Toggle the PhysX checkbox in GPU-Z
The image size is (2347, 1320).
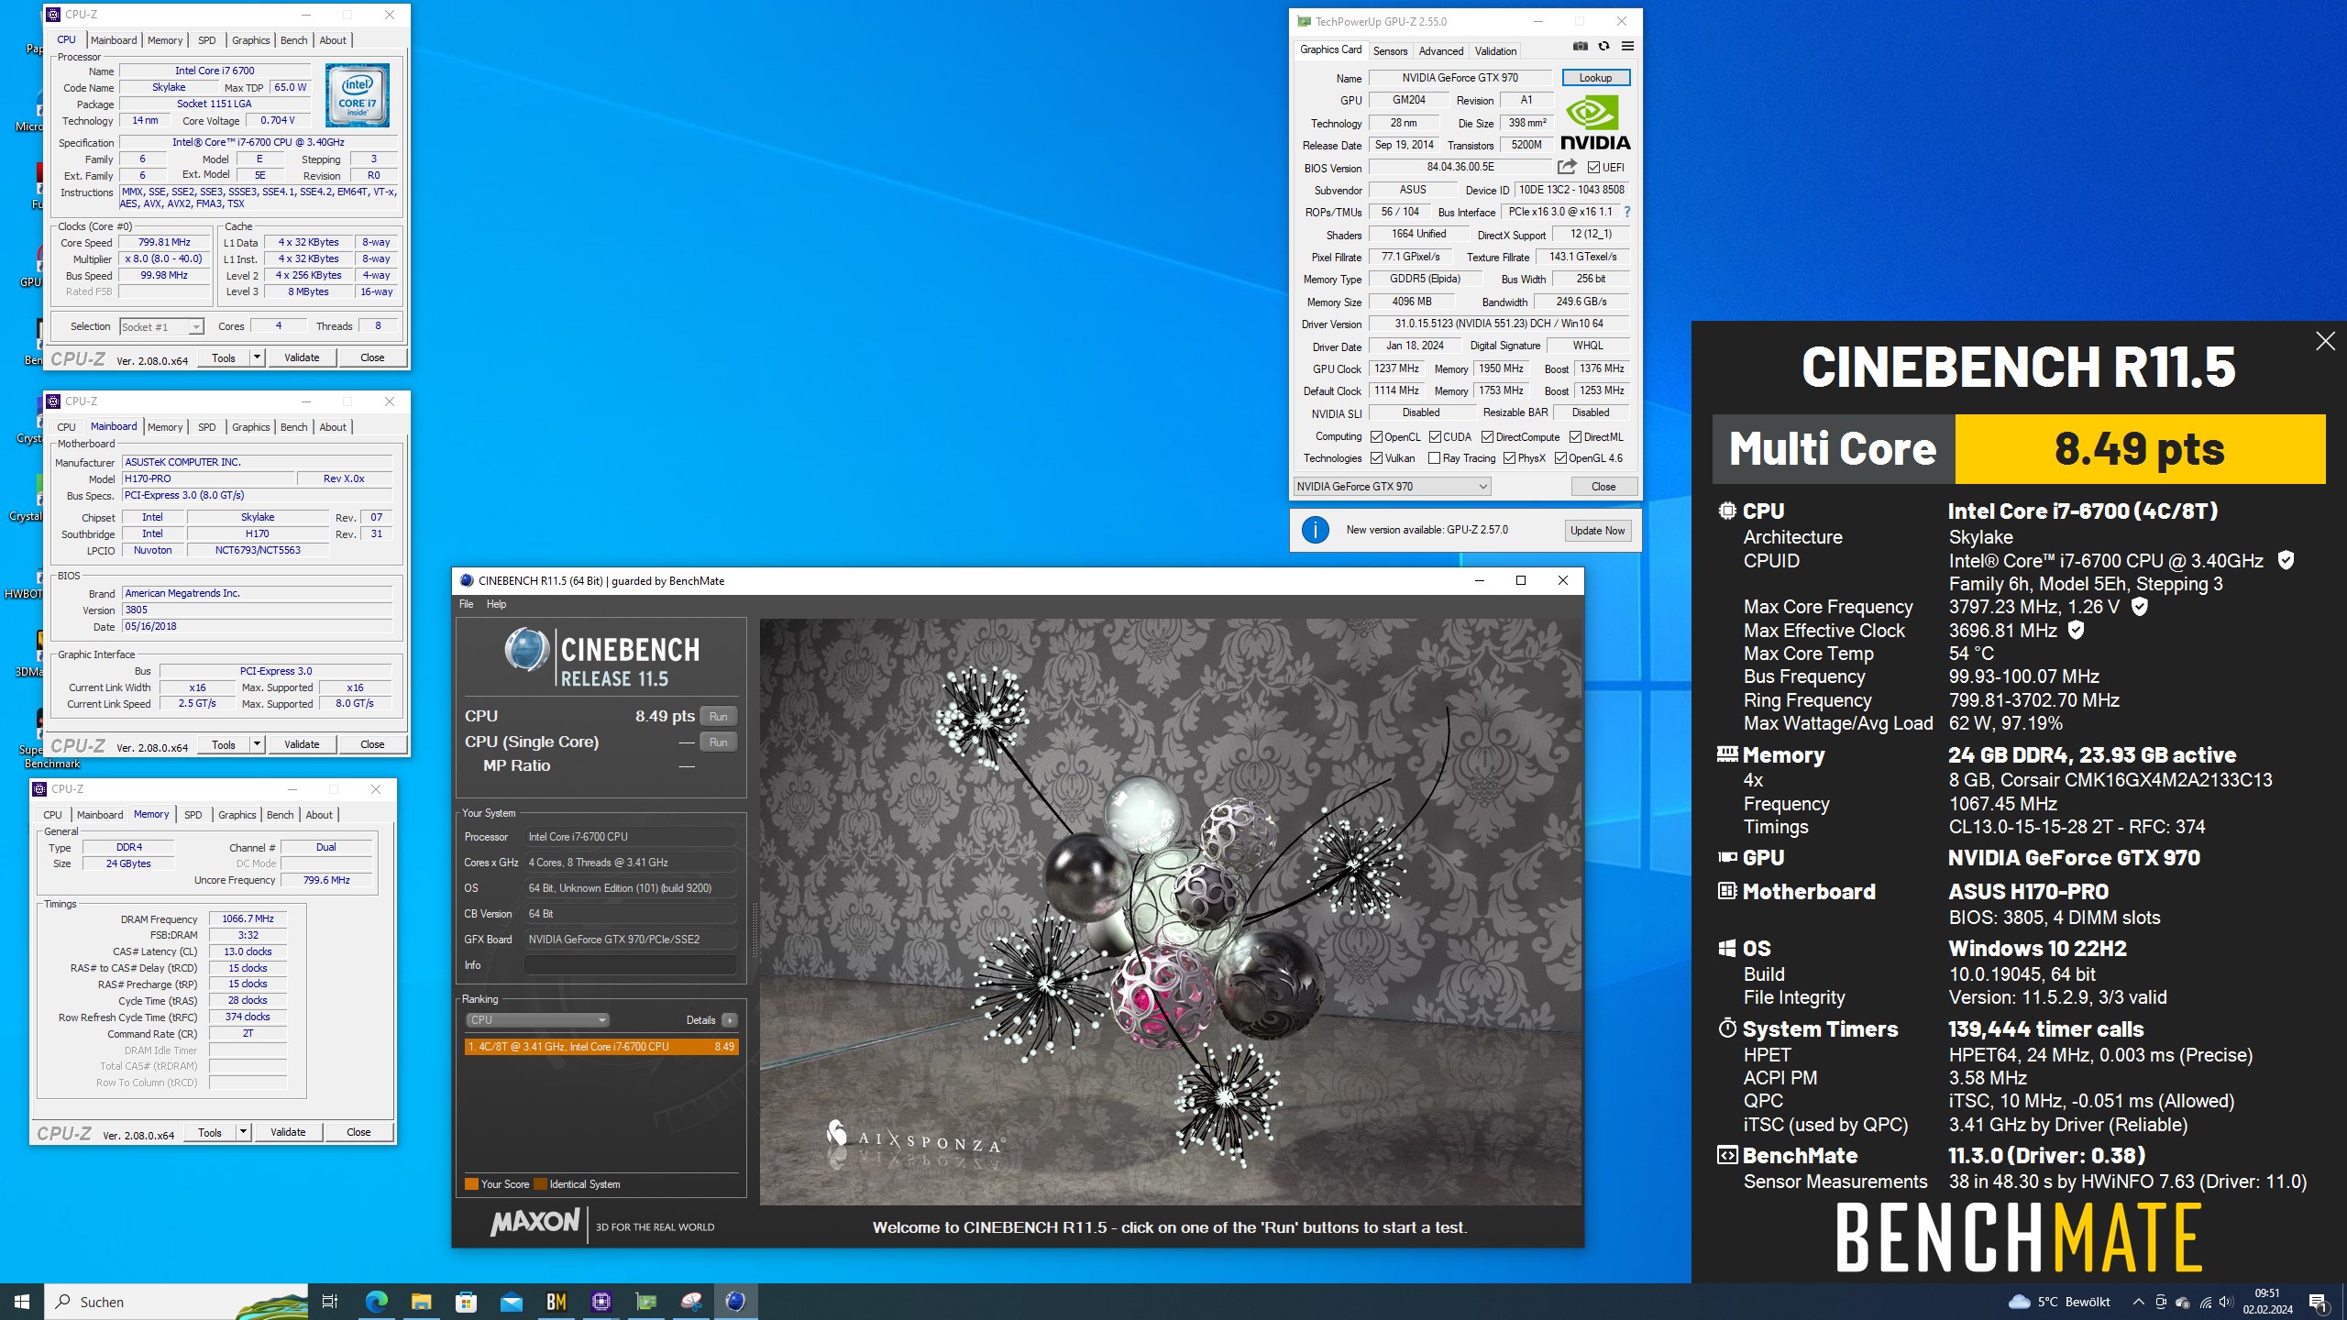[x=1509, y=458]
